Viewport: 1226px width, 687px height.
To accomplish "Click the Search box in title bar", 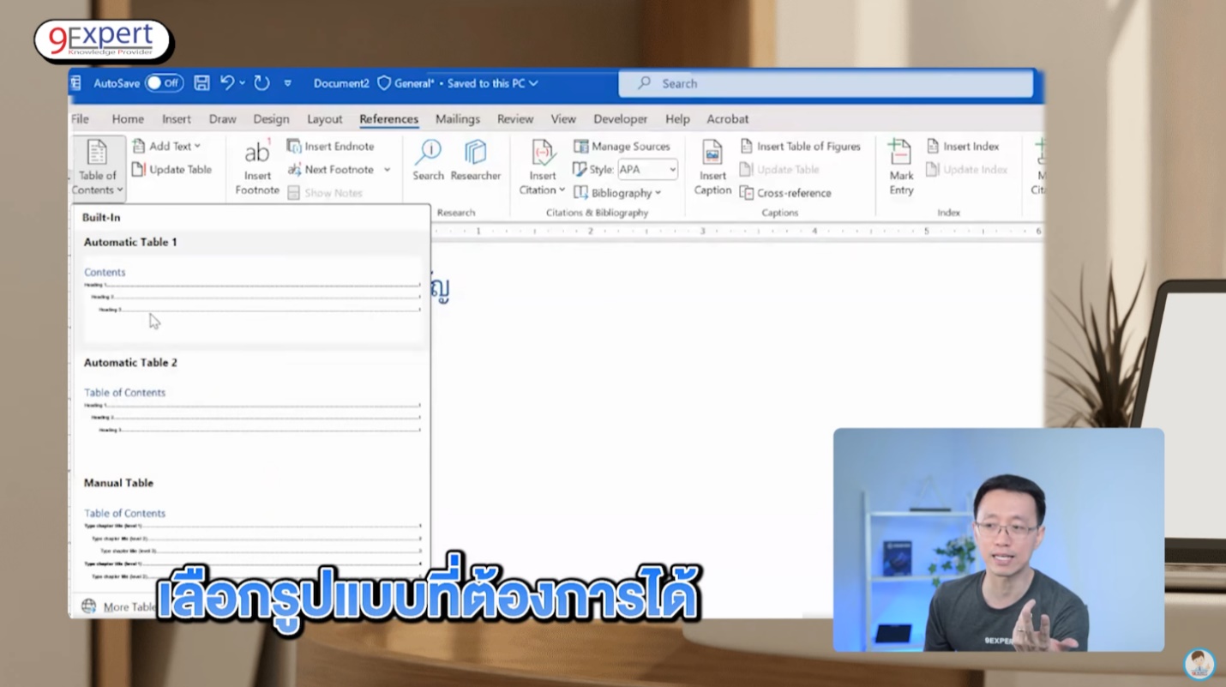I will pyautogui.click(x=823, y=83).
